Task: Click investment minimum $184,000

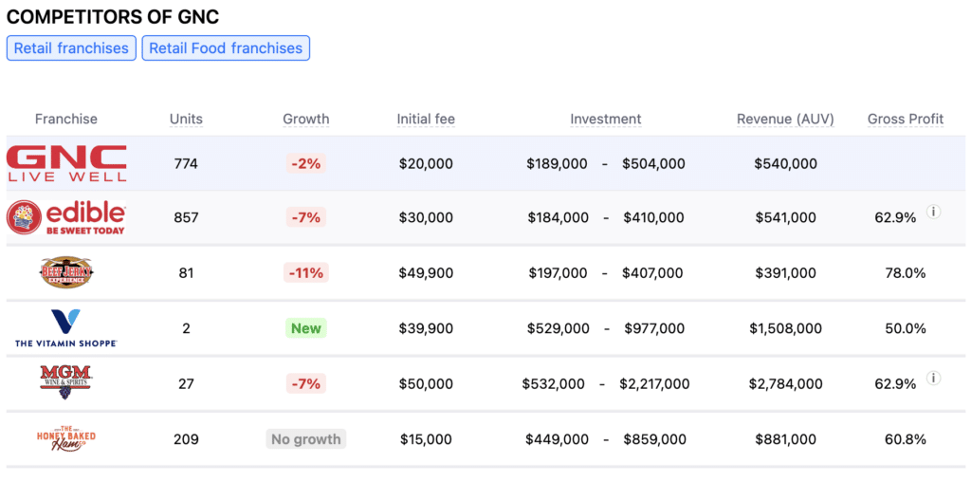Action: point(558,218)
